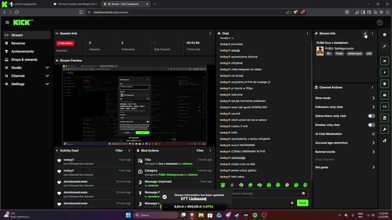Viewport: 392px width, 220px height.
Task: Bookmark this page icon in address bar
Action: tap(81, 12)
